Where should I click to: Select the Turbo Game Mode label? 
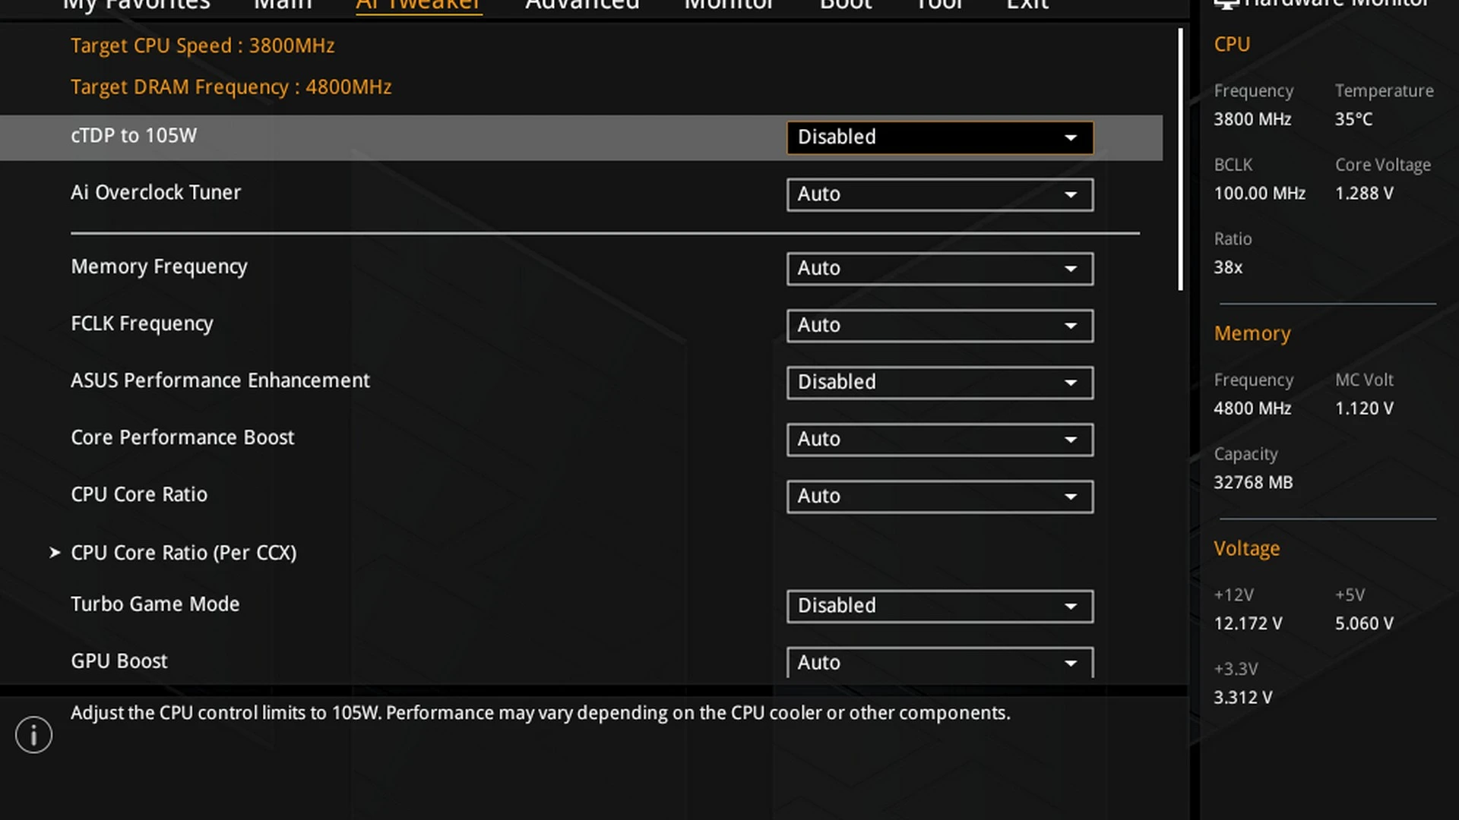point(155,604)
